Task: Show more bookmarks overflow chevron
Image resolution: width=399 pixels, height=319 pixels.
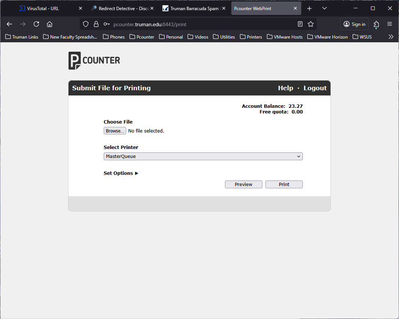Action: [391, 37]
